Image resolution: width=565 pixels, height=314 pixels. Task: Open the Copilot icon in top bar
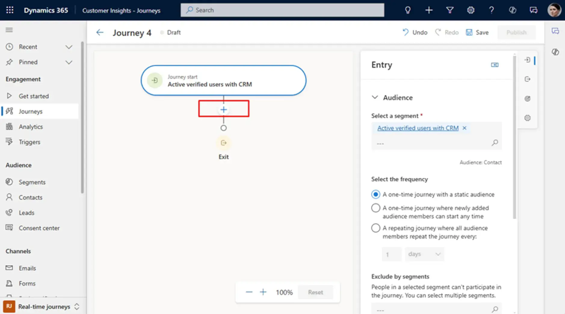(x=512, y=10)
